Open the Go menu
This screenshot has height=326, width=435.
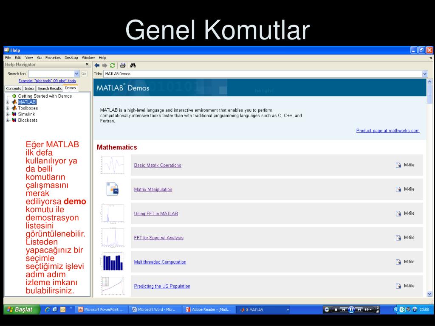click(40, 58)
